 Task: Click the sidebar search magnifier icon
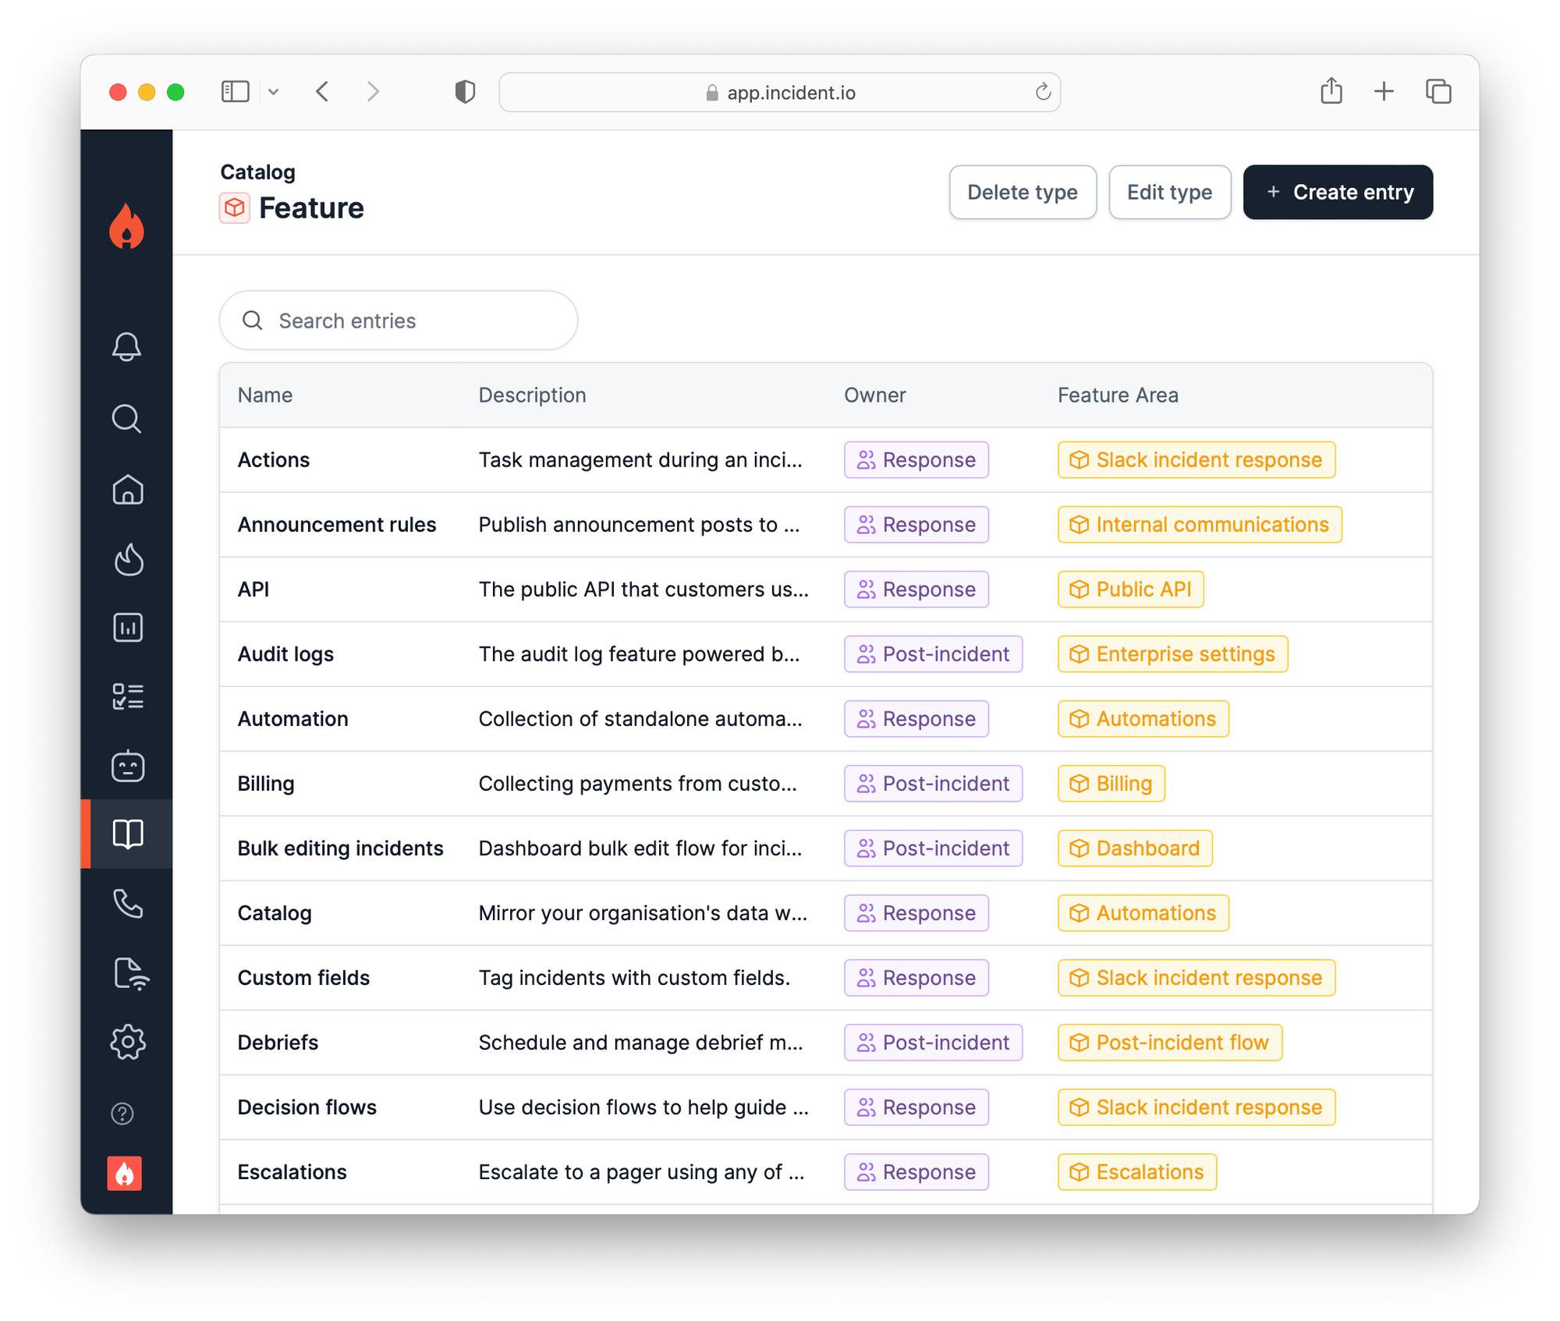[x=126, y=419]
